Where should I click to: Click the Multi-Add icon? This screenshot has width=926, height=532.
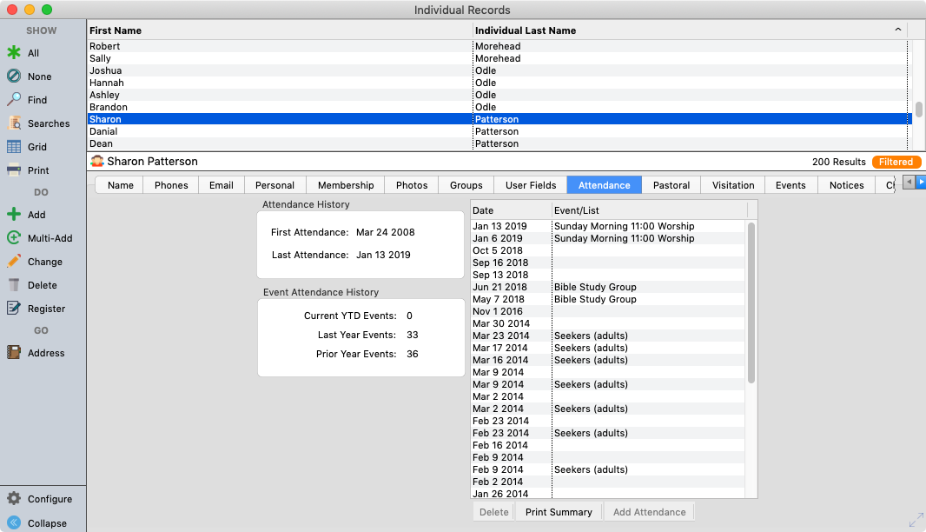coord(14,238)
